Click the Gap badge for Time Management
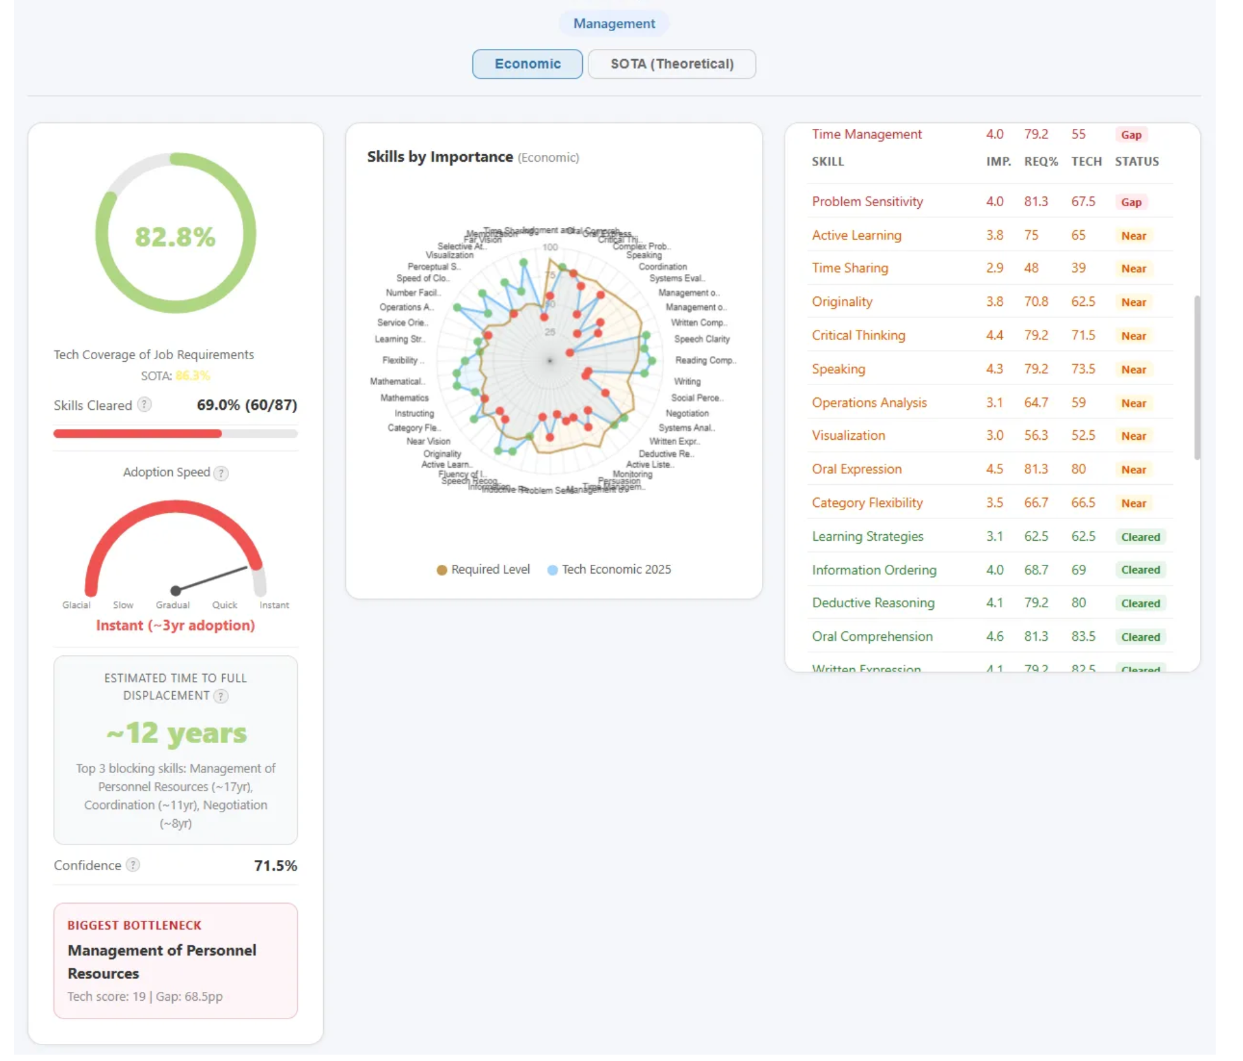This screenshot has width=1243, height=1061. [x=1131, y=135]
